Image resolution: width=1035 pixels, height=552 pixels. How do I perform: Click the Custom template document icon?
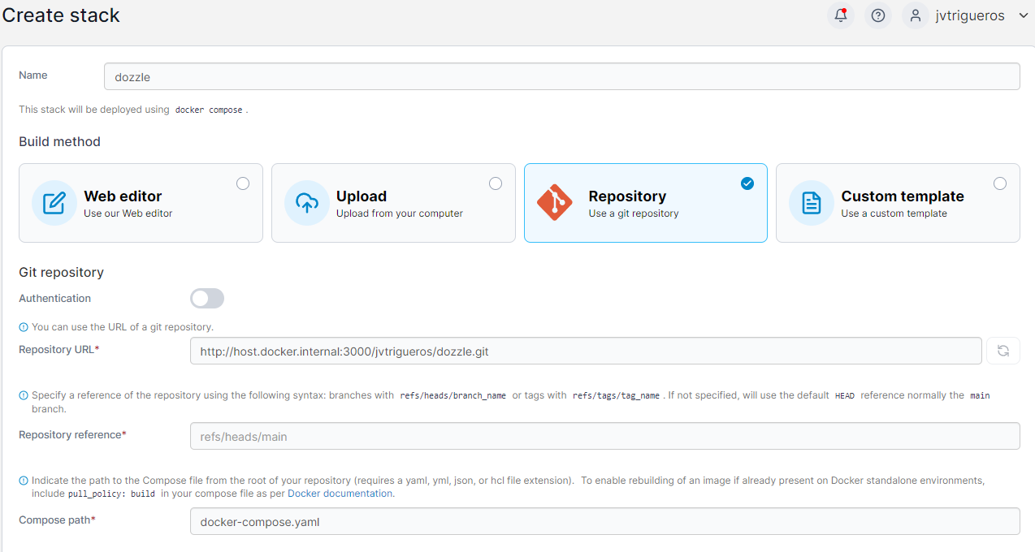click(811, 203)
